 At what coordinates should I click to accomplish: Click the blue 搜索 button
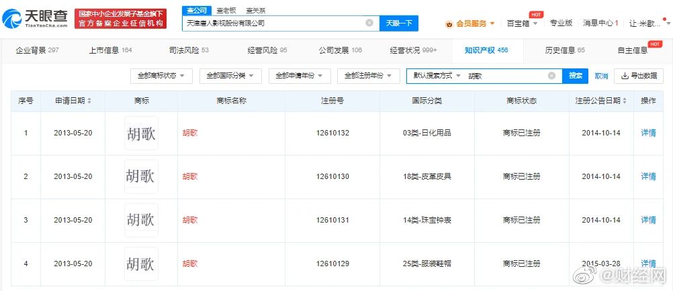[x=576, y=76]
